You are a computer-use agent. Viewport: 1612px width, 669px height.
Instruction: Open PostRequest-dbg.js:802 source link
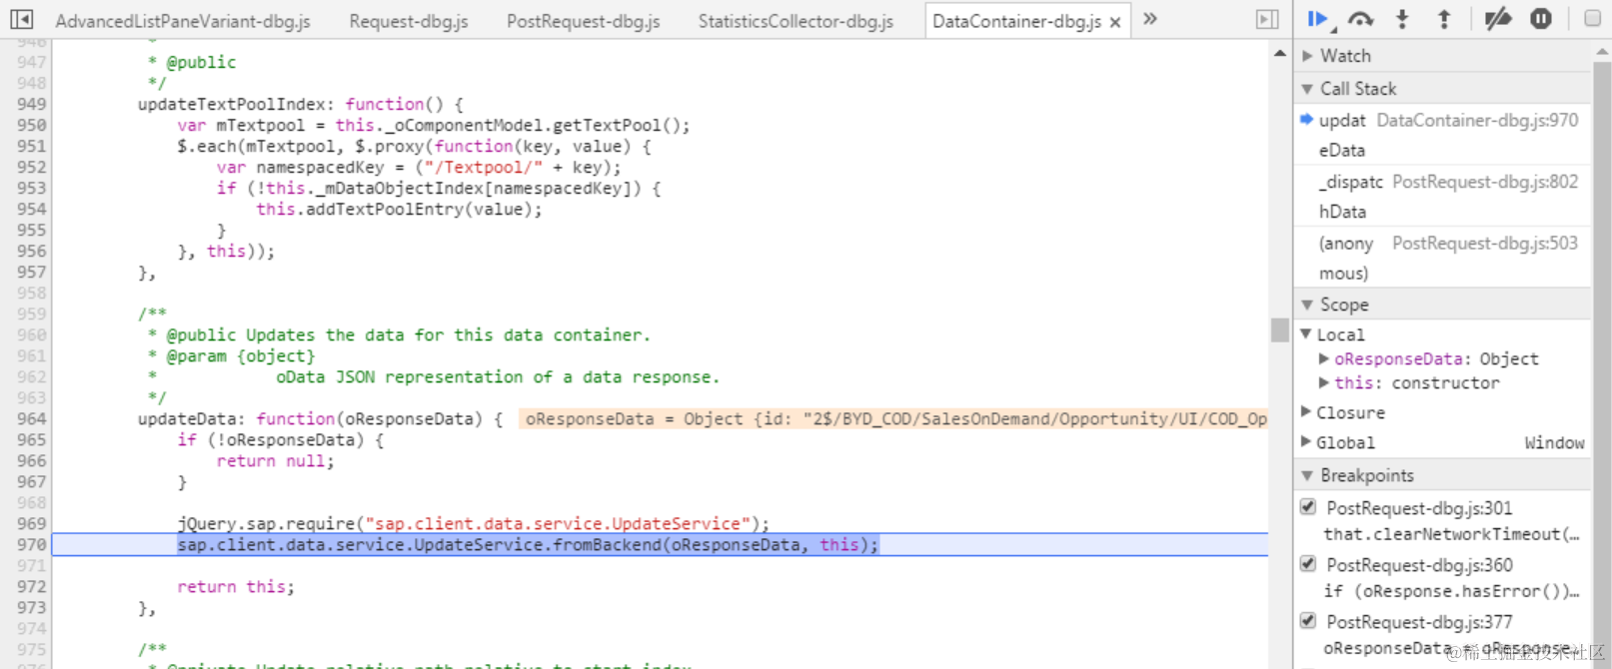click(1485, 182)
